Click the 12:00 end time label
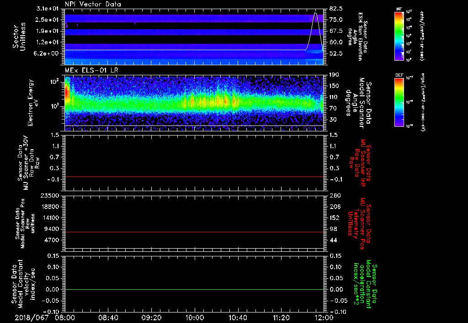Screen dimensions: 468x323 [324, 317]
